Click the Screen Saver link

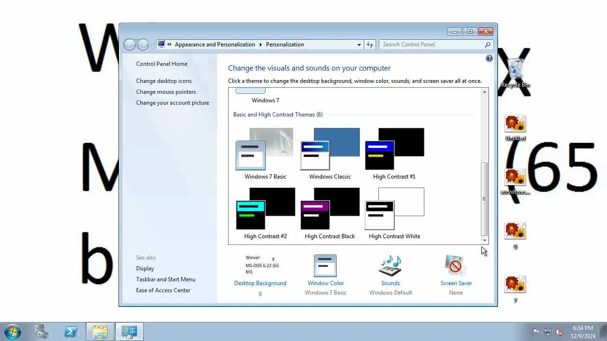(456, 283)
